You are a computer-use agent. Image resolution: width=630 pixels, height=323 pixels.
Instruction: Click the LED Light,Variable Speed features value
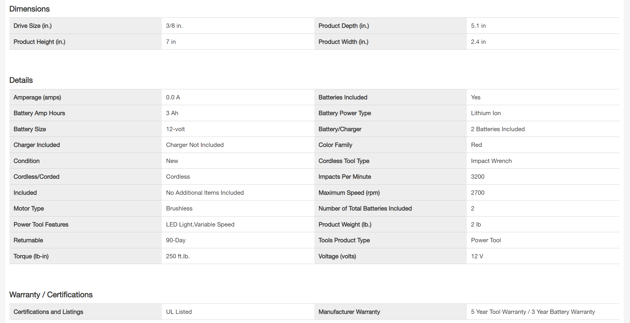pos(200,224)
